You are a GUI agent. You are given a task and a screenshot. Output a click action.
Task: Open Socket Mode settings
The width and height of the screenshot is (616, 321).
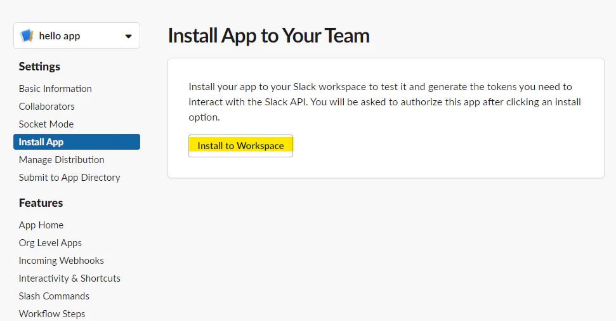(x=46, y=124)
